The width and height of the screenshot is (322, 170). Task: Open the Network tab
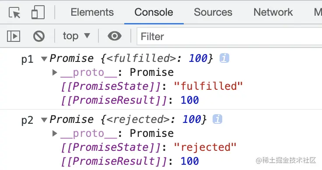point(273,12)
